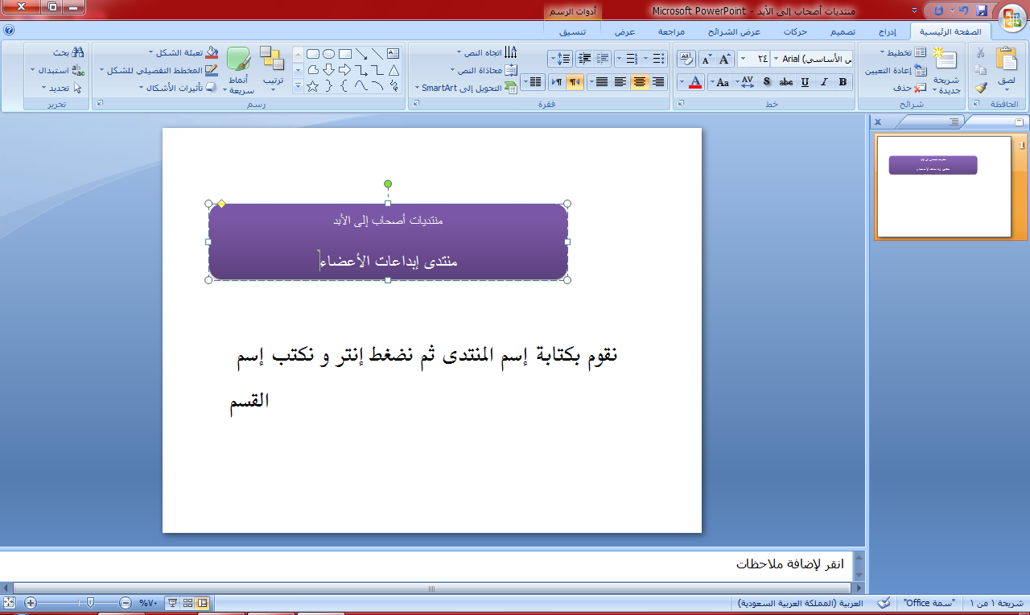Toggle Strikethrough formatting
Screen dimensions: 1030x615
click(786, 81)
